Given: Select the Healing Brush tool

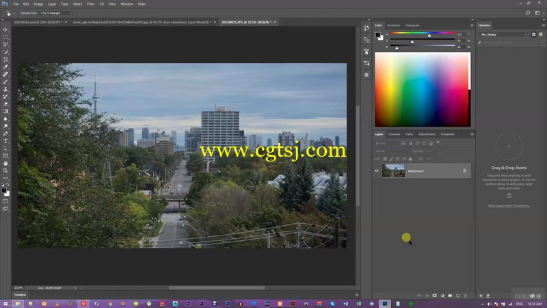Looking at the screenshot, I should pyautogui.click(x=5, y=75).
